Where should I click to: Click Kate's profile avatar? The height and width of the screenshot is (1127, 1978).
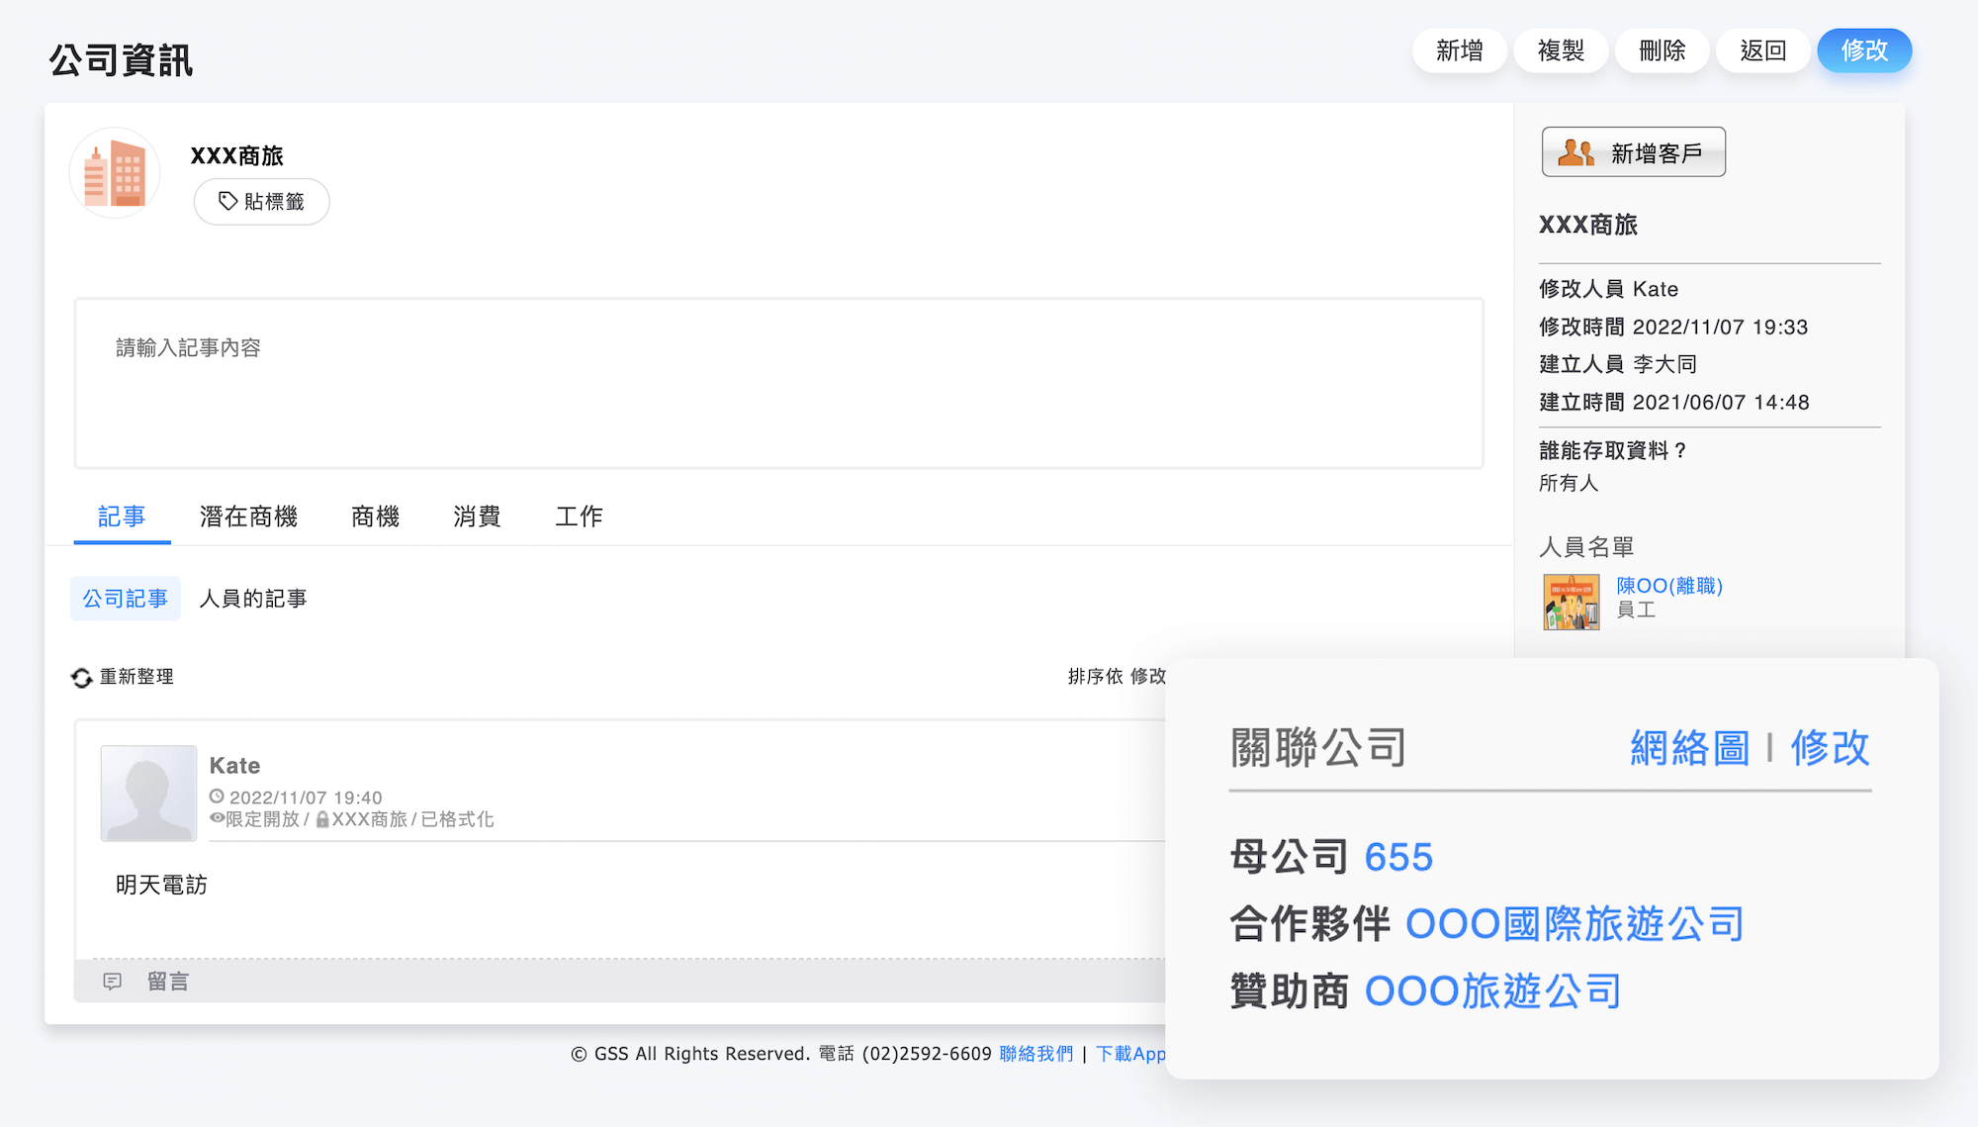[x=148, y=793]
